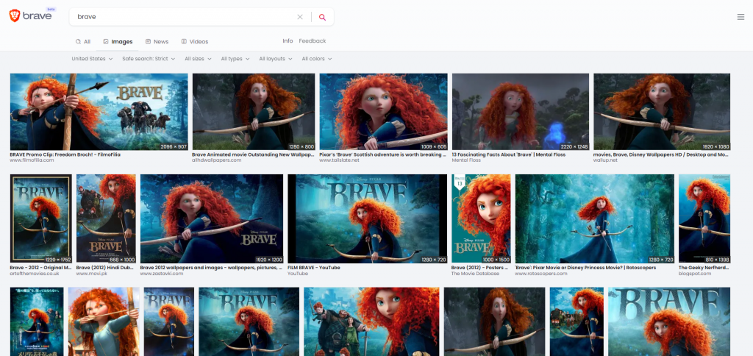The height and width of the screenshot is (356, 753).
Task: Open the Brave (2012) Movie Database poster
Action: 479,218
